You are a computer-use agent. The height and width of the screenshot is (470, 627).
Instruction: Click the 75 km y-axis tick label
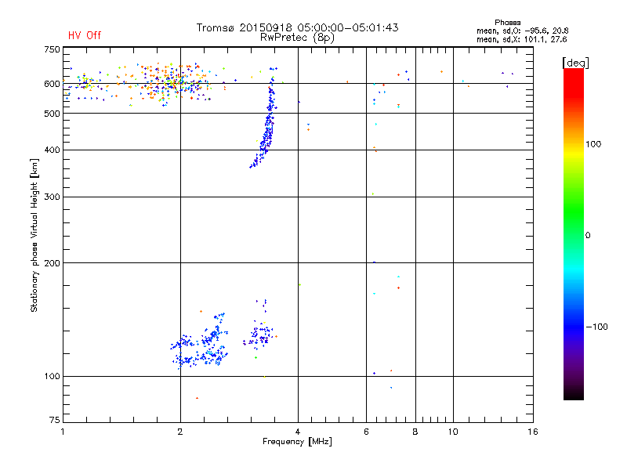coord(55,420)
